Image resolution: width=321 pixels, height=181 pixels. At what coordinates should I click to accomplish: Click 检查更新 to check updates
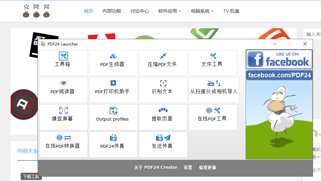[208, 167]
